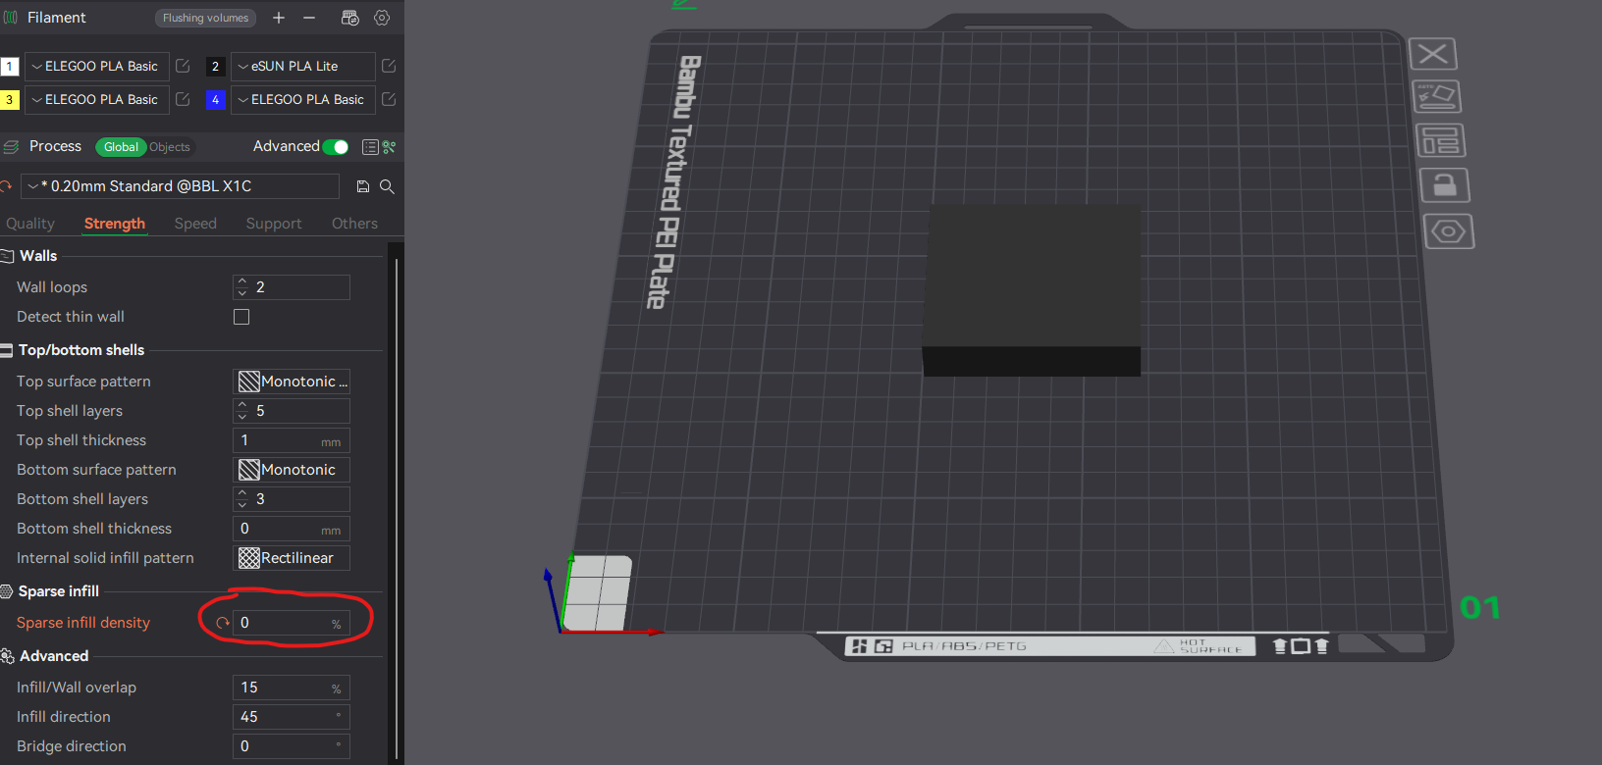Click the search process settings icon
The height and width of the screenshot is (765, 1602).
point(387,186)
